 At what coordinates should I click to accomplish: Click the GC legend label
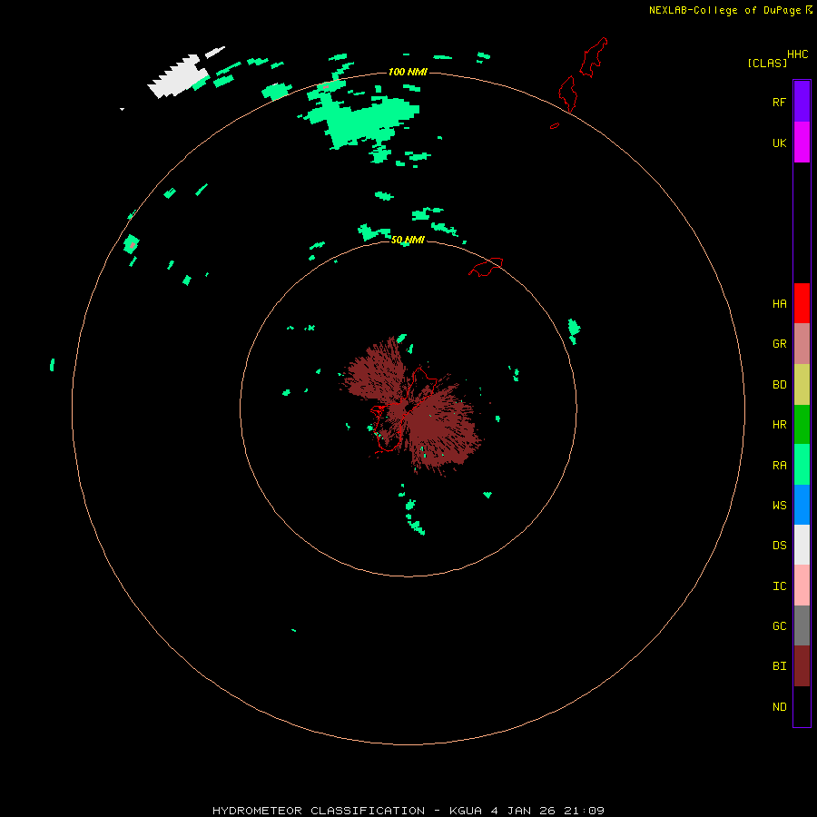click(779, 625)
